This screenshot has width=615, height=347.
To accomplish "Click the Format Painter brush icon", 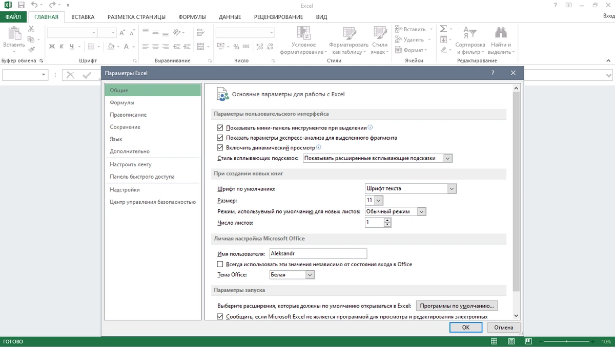I will pos(31,50).
